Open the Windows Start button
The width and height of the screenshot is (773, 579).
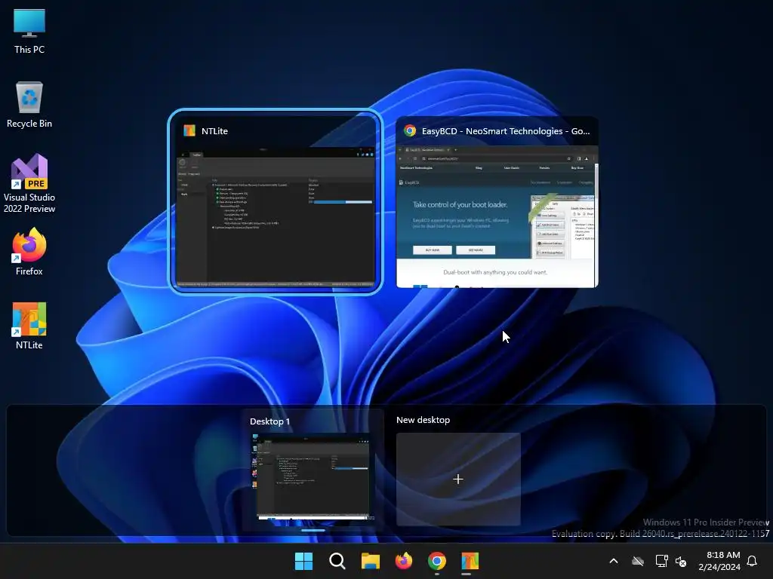tap(303, 561)
